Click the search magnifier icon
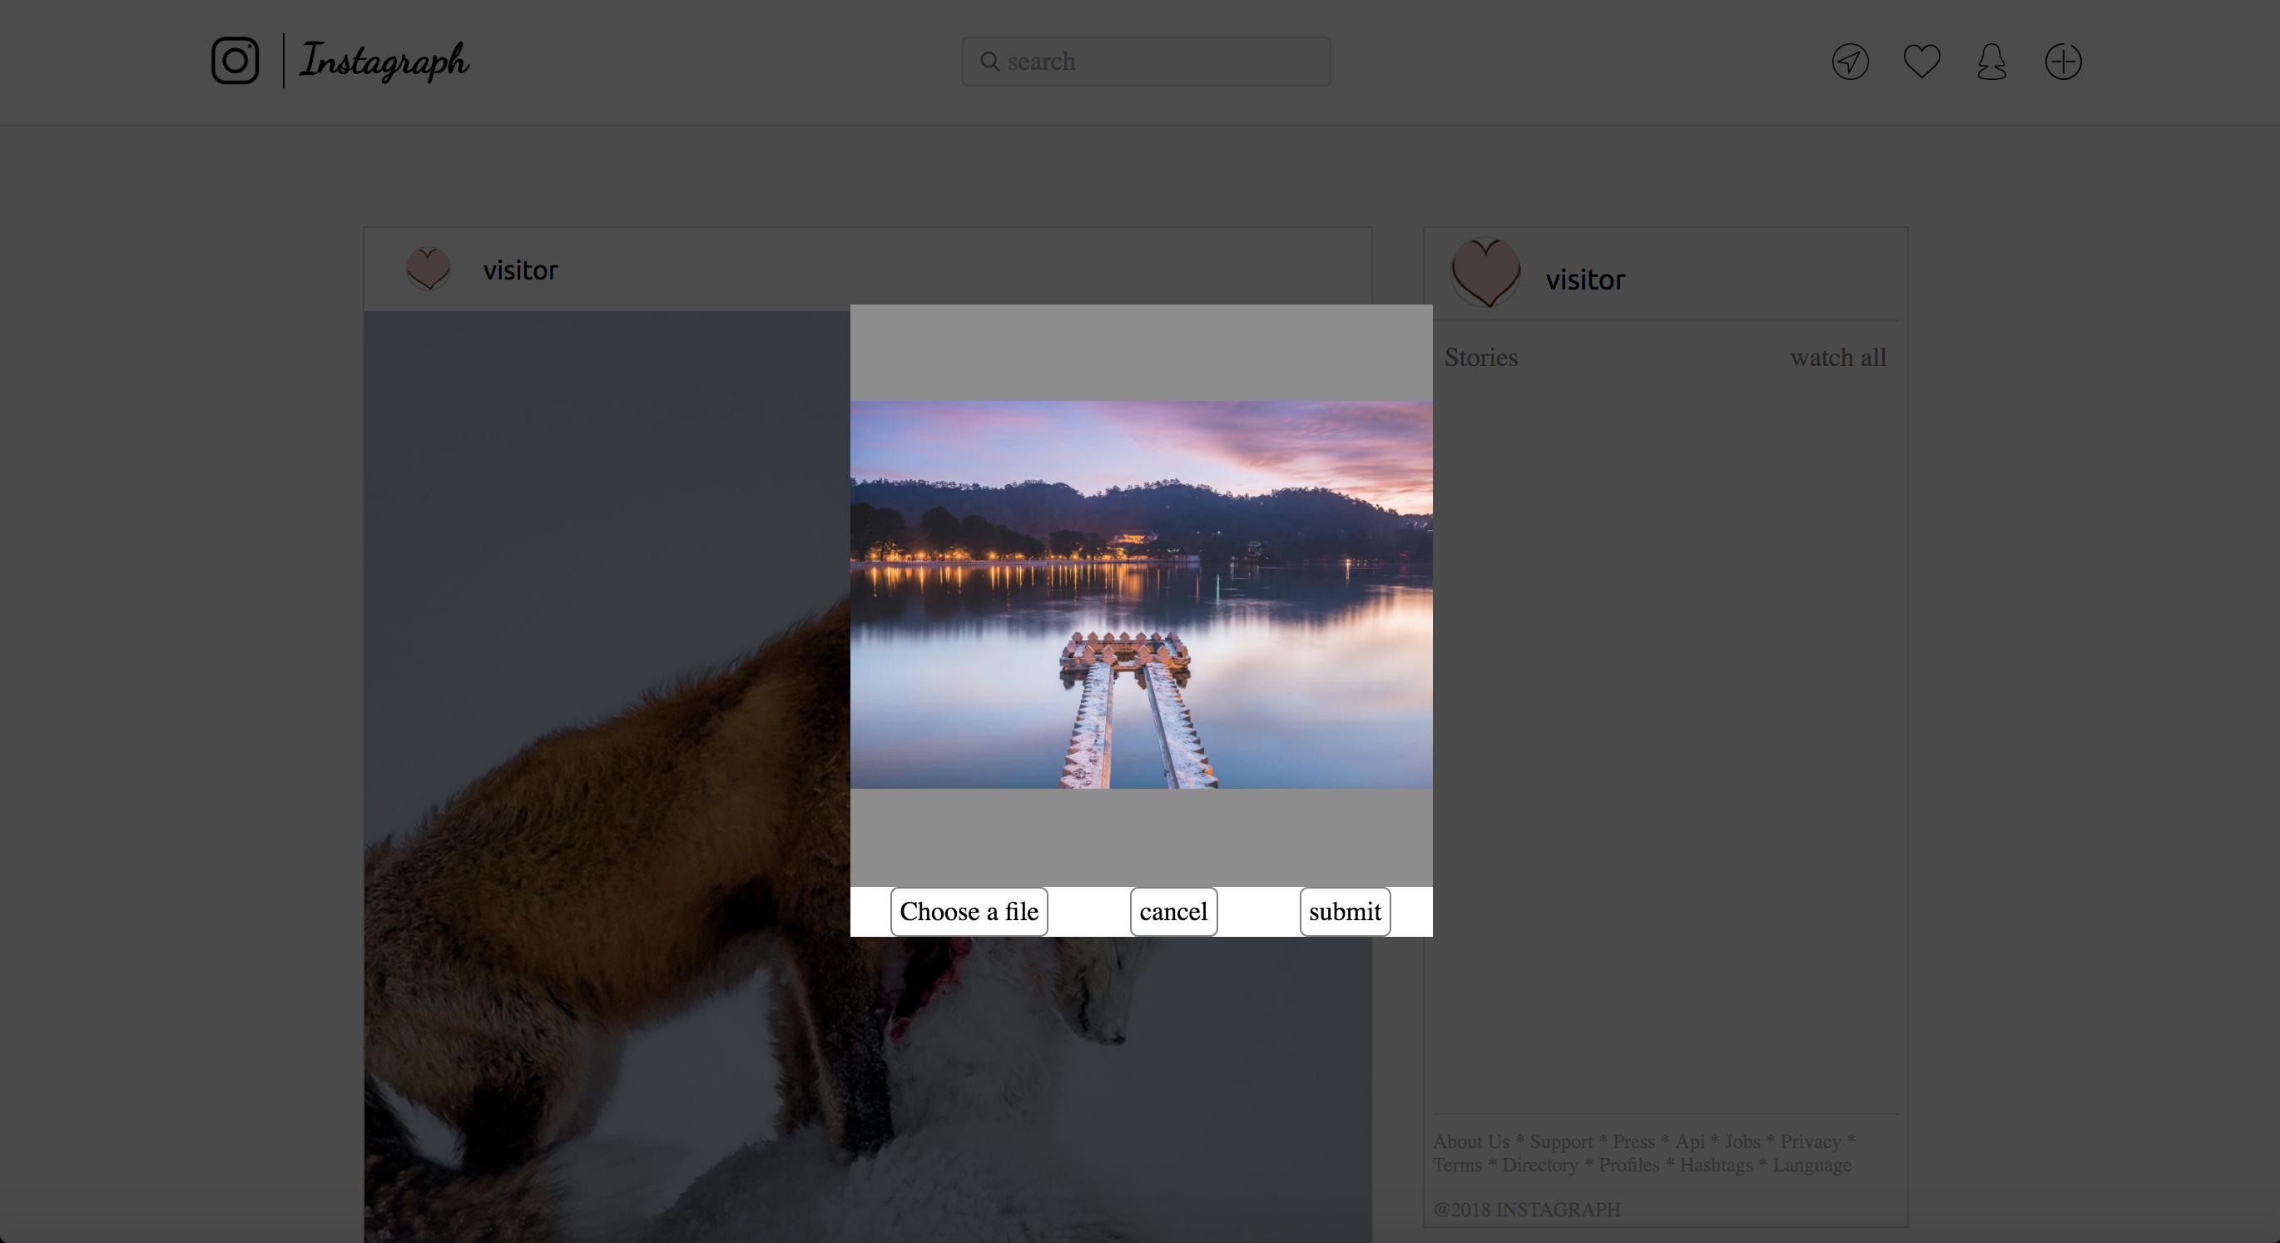 point(989,61)
